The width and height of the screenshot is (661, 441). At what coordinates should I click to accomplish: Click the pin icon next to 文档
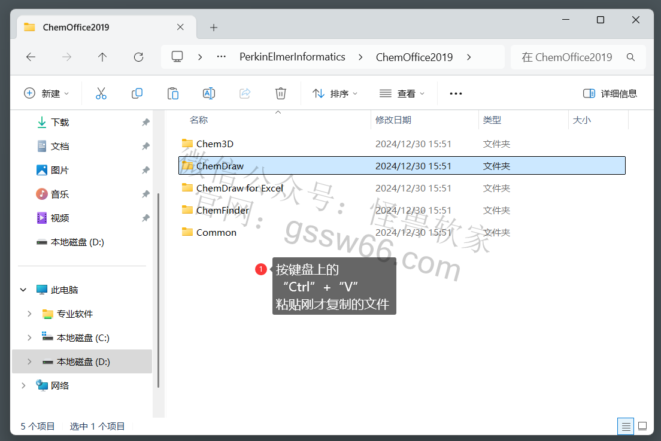click(145, 146)
